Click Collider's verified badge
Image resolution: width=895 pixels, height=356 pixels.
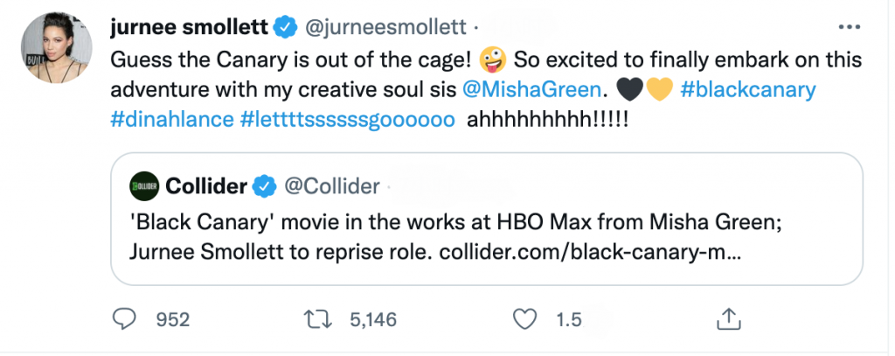point(262,185)
